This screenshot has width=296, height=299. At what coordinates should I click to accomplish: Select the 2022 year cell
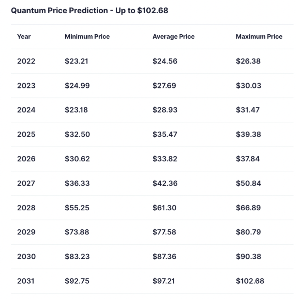tap(26, 61)
